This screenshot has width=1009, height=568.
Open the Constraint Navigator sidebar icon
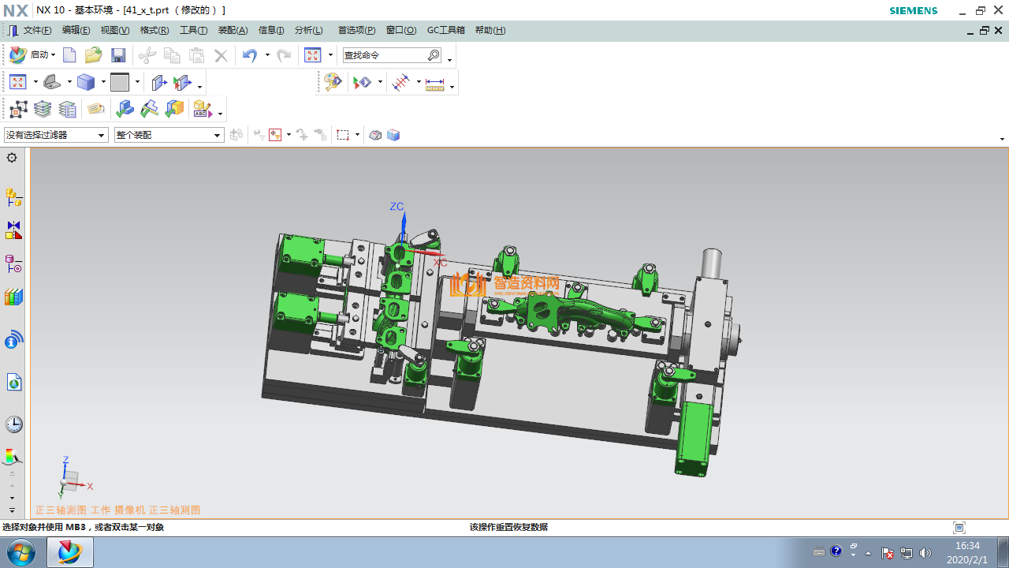13,230
